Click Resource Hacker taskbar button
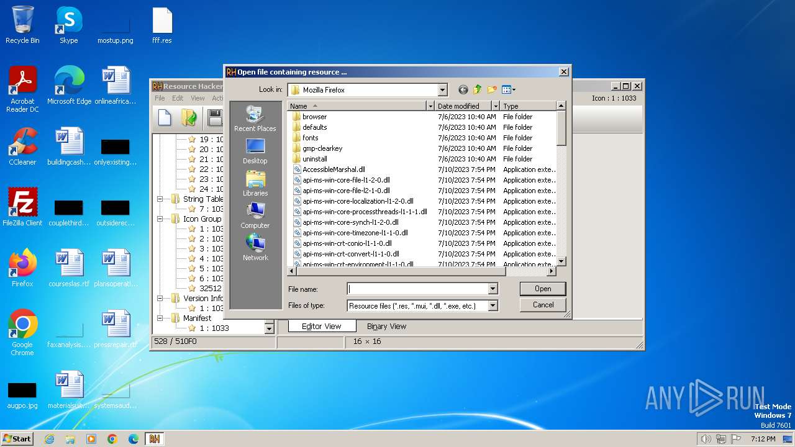The image size is (795, 447). point(154,438)
